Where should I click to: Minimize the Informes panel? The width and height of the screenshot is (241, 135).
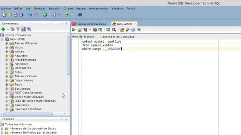pyautogui.click(x=66, y=119)
